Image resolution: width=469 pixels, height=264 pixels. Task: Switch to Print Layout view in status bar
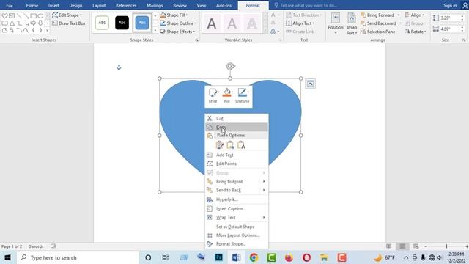402,246
